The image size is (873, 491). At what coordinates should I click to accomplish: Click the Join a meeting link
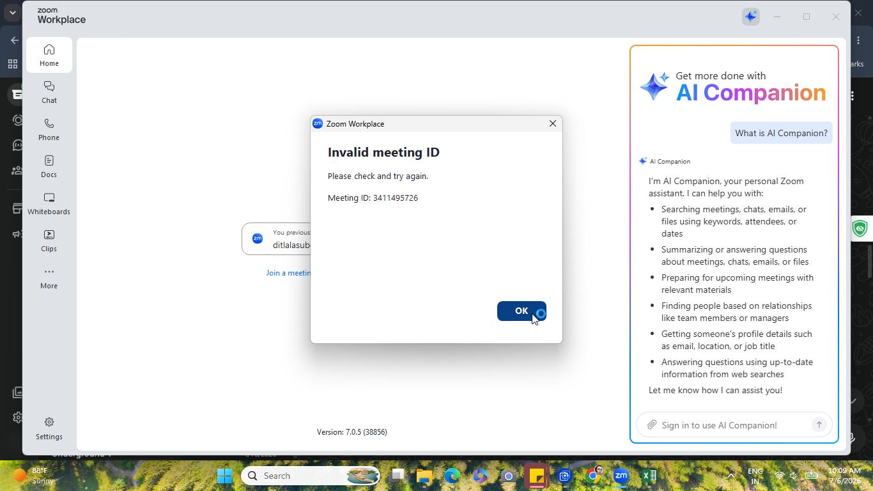coord(288,273)
